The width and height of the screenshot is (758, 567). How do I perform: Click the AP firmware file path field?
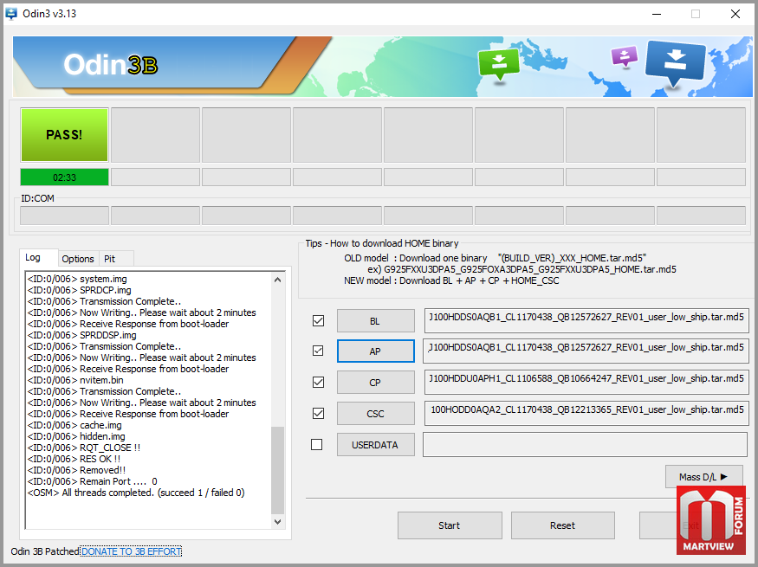point(586,351)
